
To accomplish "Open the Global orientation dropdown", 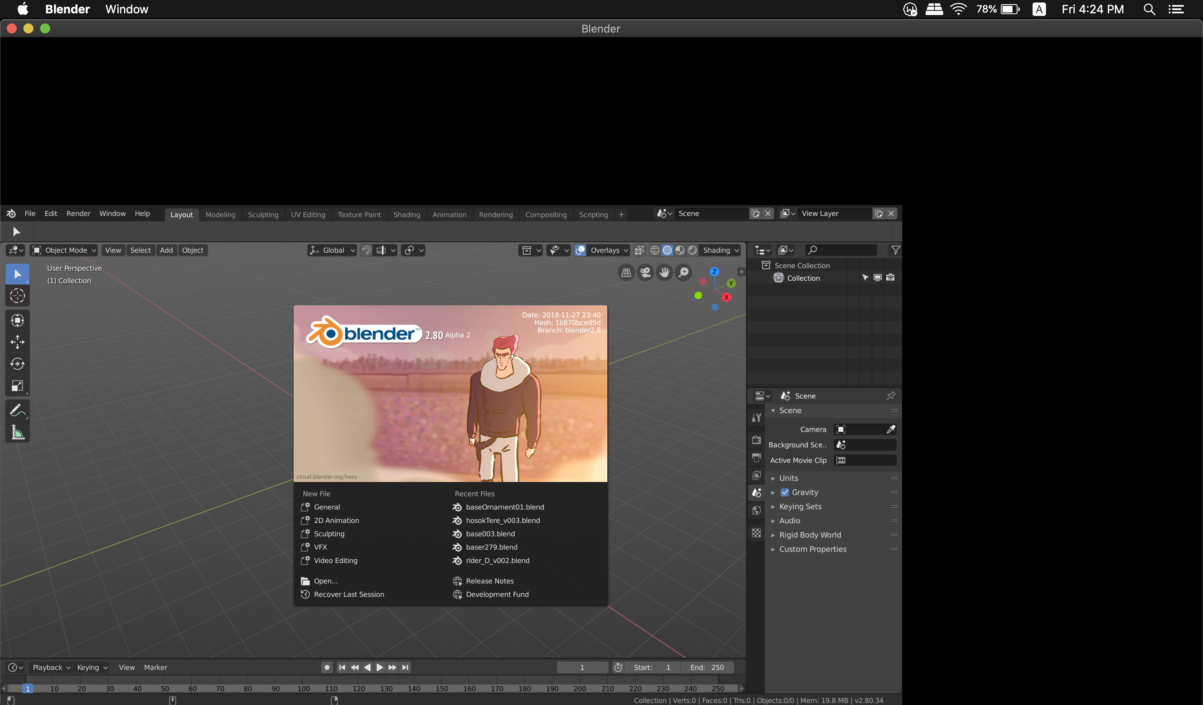I will tap(332, 250).
